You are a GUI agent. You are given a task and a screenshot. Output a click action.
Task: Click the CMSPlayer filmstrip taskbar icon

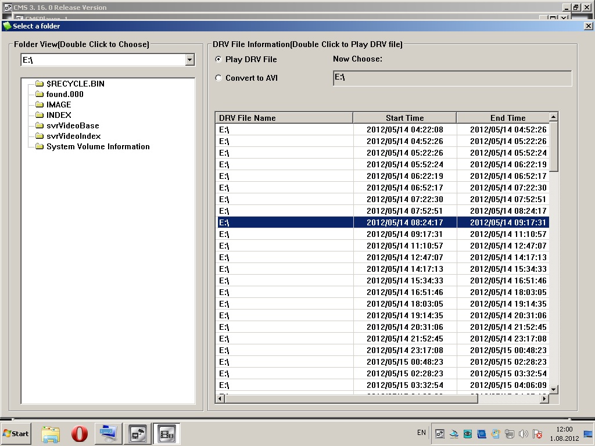click(x=167, y=433)
